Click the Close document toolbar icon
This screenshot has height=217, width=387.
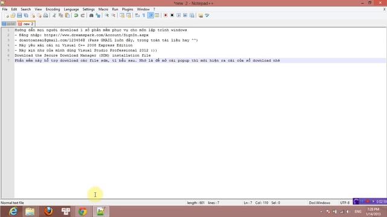pyautogui.click(x=33, y=16)
